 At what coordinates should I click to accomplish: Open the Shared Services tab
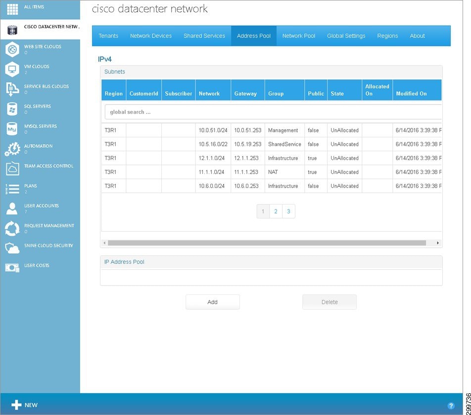coord(204,36)
